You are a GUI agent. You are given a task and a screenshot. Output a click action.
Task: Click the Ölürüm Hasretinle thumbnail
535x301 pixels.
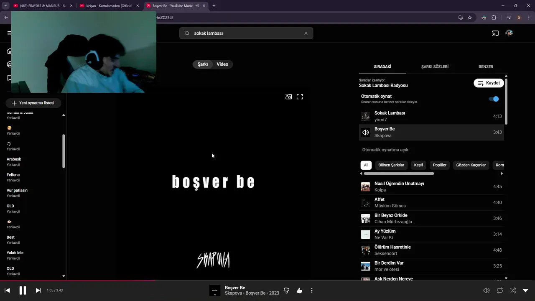366,250
